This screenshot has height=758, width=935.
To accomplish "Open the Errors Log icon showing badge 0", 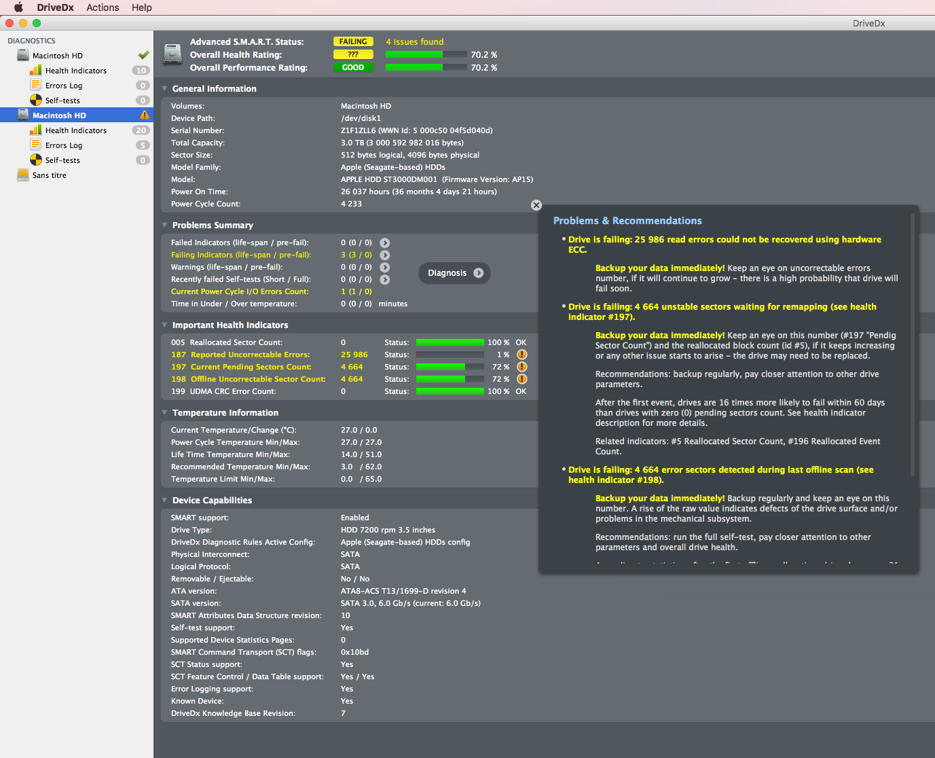I will [36, 86].
